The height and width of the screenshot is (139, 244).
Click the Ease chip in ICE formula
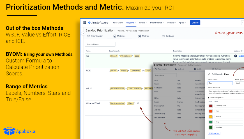pos(137,56)
